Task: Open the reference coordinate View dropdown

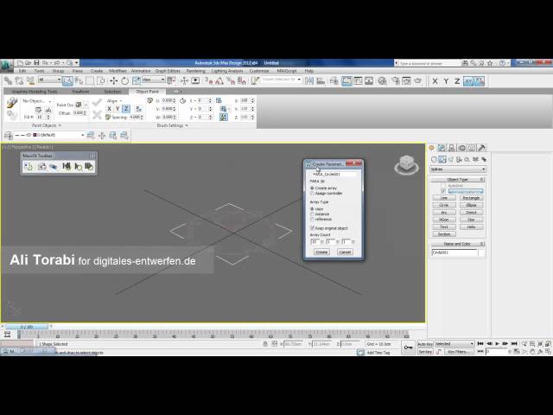Action: [154, 80]
